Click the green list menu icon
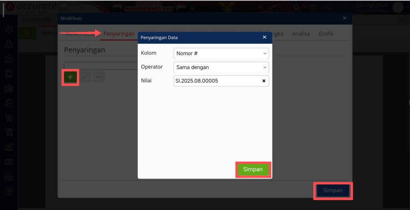Screen dimensions: 410x210 [28, 33]
